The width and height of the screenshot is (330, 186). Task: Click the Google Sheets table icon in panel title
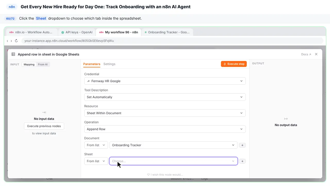13,54
